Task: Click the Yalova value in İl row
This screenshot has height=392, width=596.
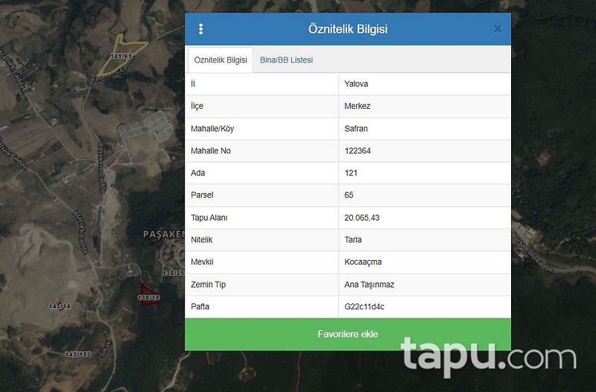Action: 356,84
